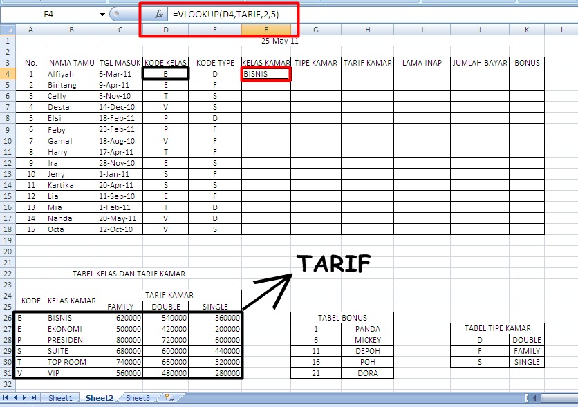Select highlighted column F header

[266, 30]
